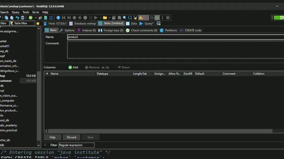284x159 pixels.
Task: Click the Datatype column header
Action: [114, 74]
